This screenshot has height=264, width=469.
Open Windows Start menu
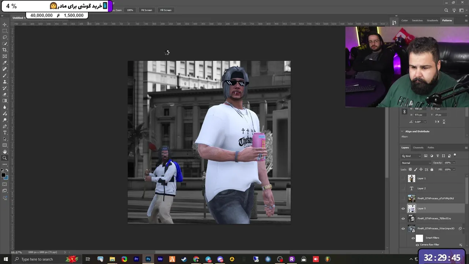[5, 259]
